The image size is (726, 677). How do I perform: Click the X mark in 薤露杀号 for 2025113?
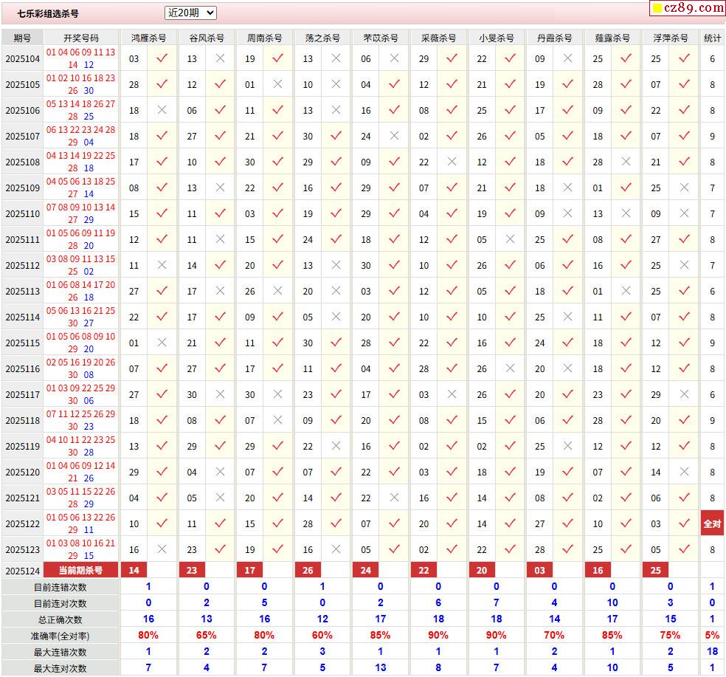click(626, 291)
